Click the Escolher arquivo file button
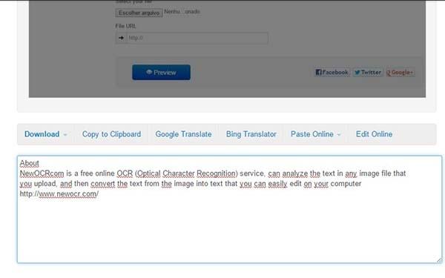Viewport: 445px width, 278px height. (x=139, y=13)
